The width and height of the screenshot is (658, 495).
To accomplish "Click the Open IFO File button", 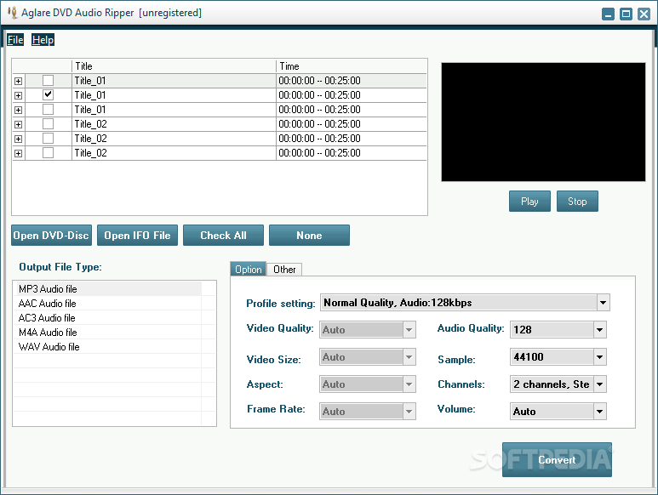I will coord(137,235).
